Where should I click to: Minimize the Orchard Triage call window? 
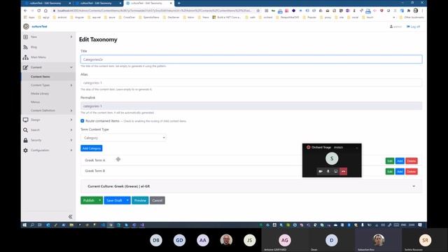[x=356, y=148]
